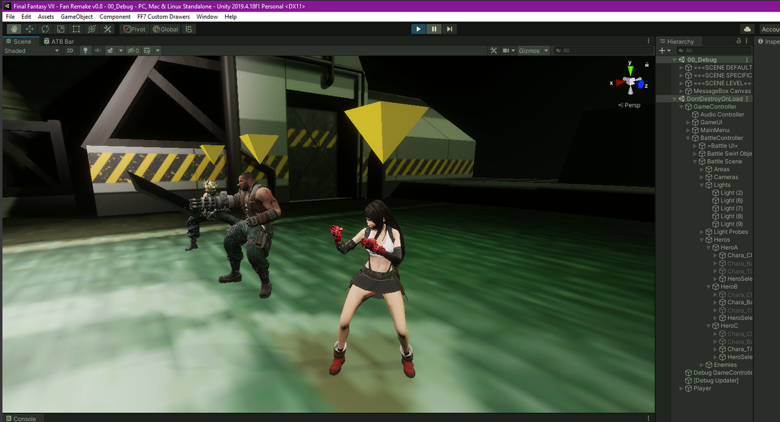Open the File menu
Viewport: 780px width, 422px height.
(x=10, y=16)
